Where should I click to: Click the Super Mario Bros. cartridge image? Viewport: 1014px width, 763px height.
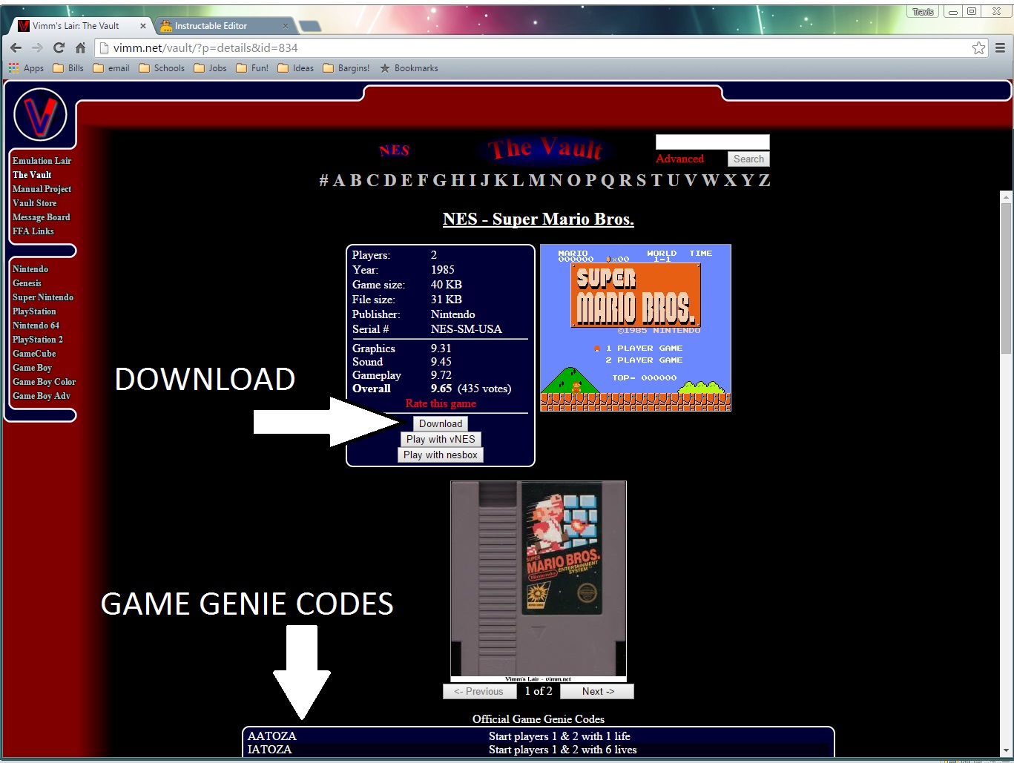539,581
